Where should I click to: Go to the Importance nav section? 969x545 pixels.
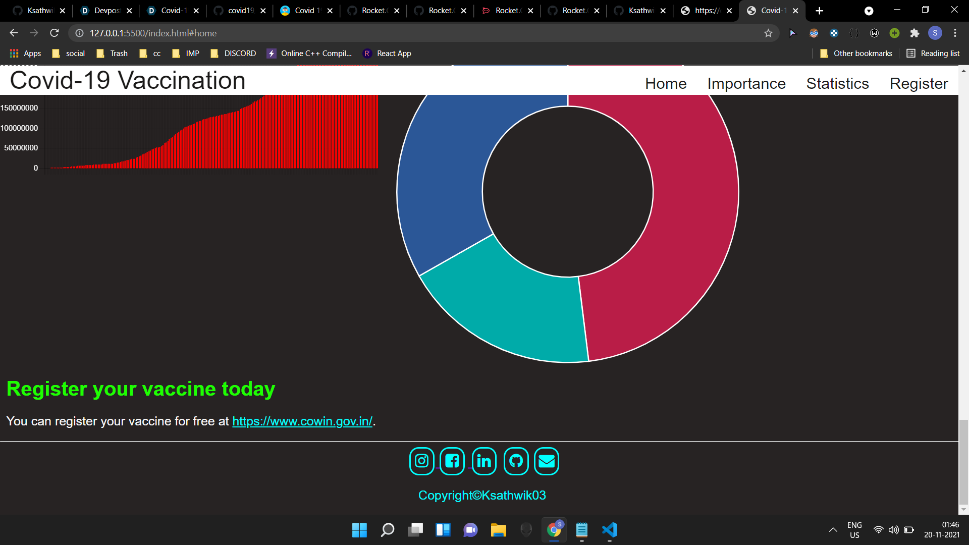746,83
